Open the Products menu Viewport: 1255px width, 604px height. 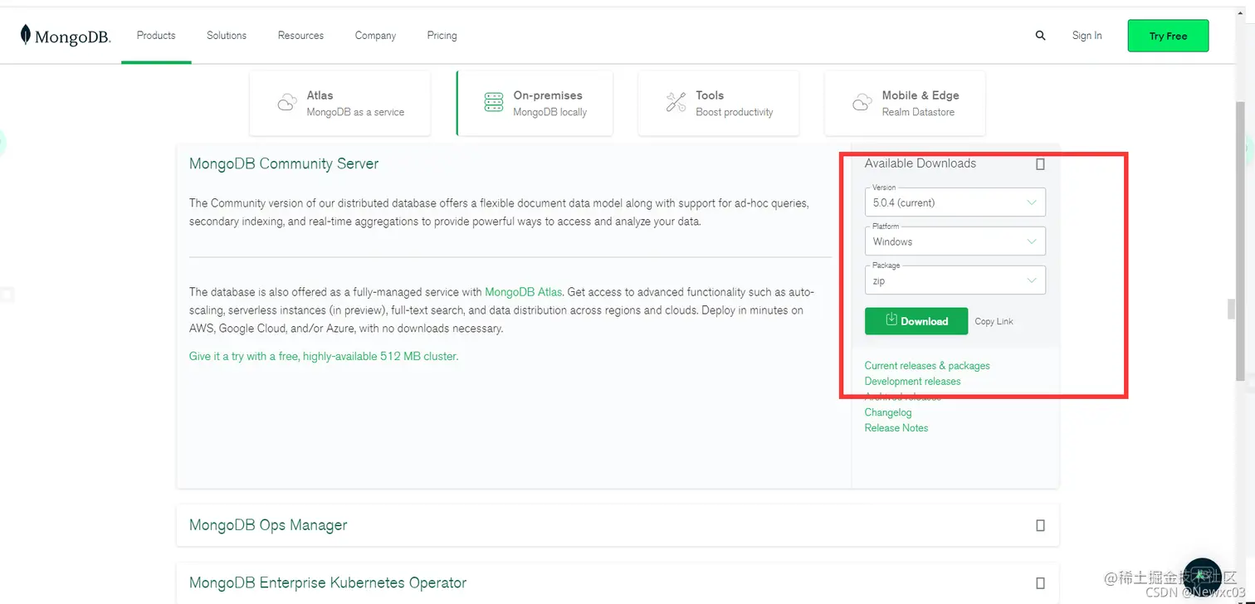[156, 36]
